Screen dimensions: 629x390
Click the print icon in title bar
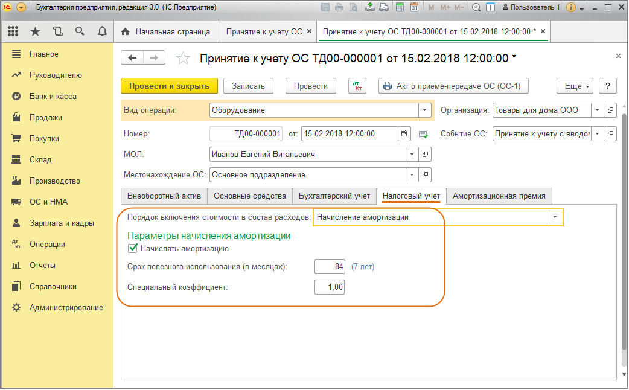point(339,7)
